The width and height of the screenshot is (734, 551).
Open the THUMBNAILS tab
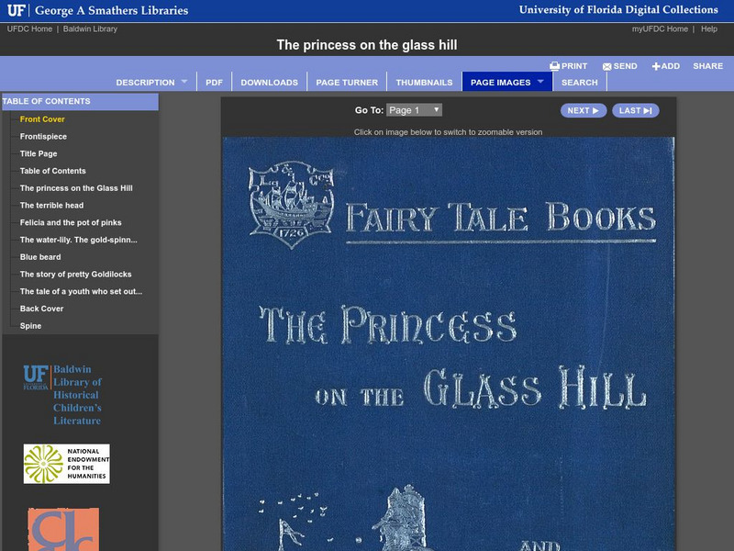click(x=424, y=83)
